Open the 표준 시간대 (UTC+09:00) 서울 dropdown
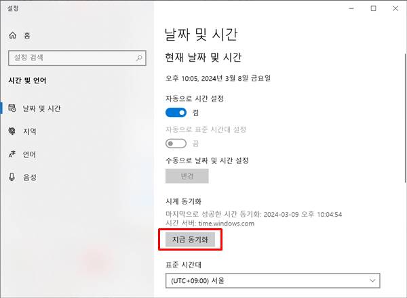This screenshot has width=407, height=298. (273, 280)
